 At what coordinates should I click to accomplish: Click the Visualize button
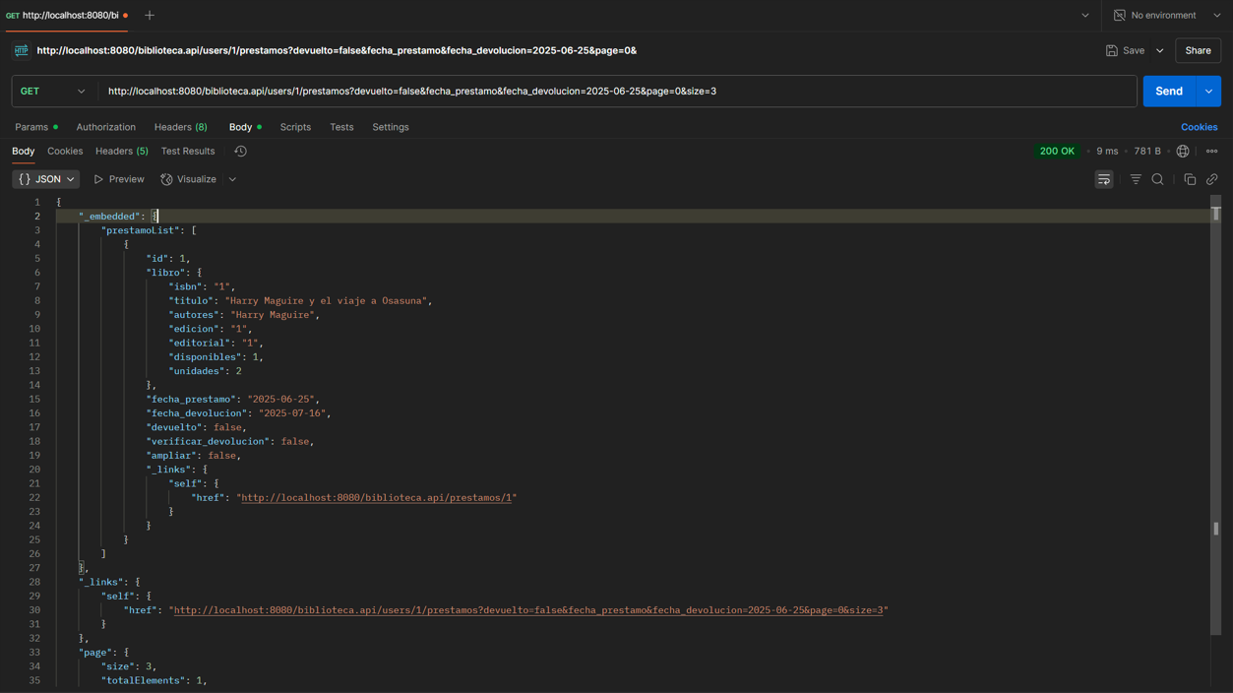(189, 179)
